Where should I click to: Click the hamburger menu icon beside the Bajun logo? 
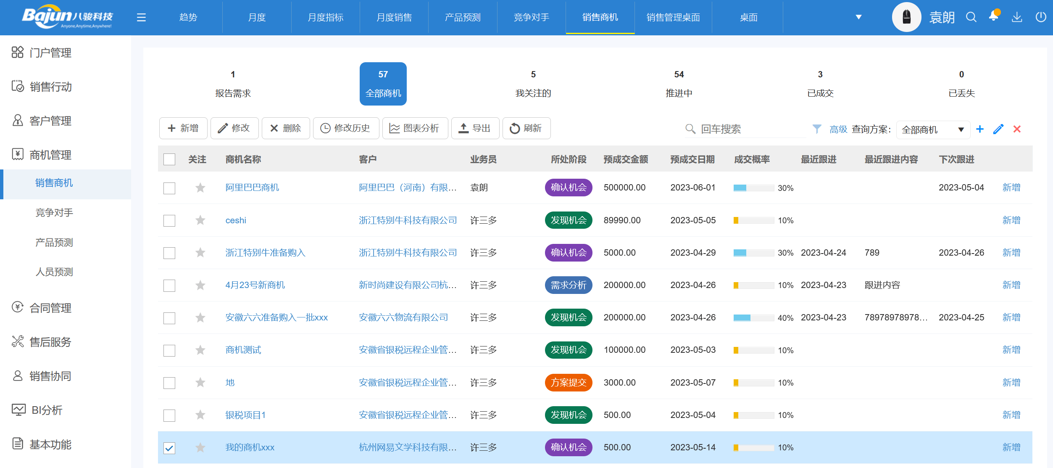click(x=141, y=17)
